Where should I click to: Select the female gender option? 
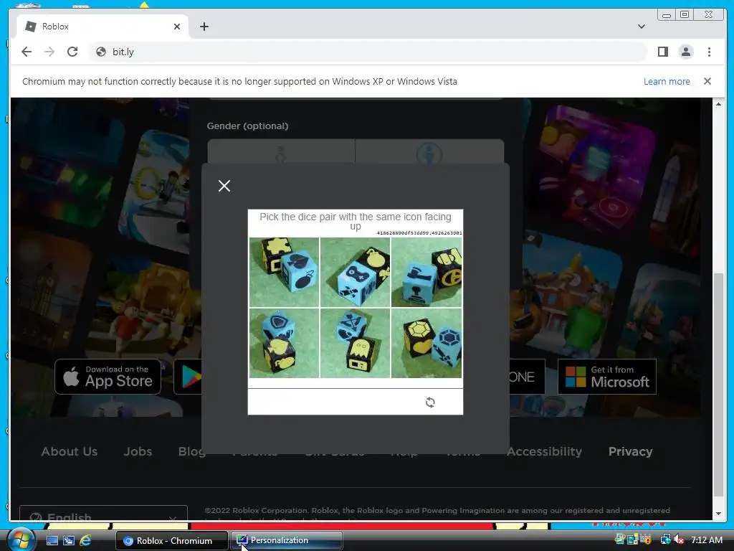[281, 151]
